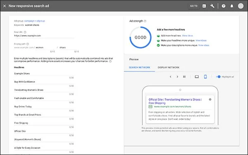Click the www.example.com/women/shoes preview URL
Screen dimensions: 248x155
172,107
